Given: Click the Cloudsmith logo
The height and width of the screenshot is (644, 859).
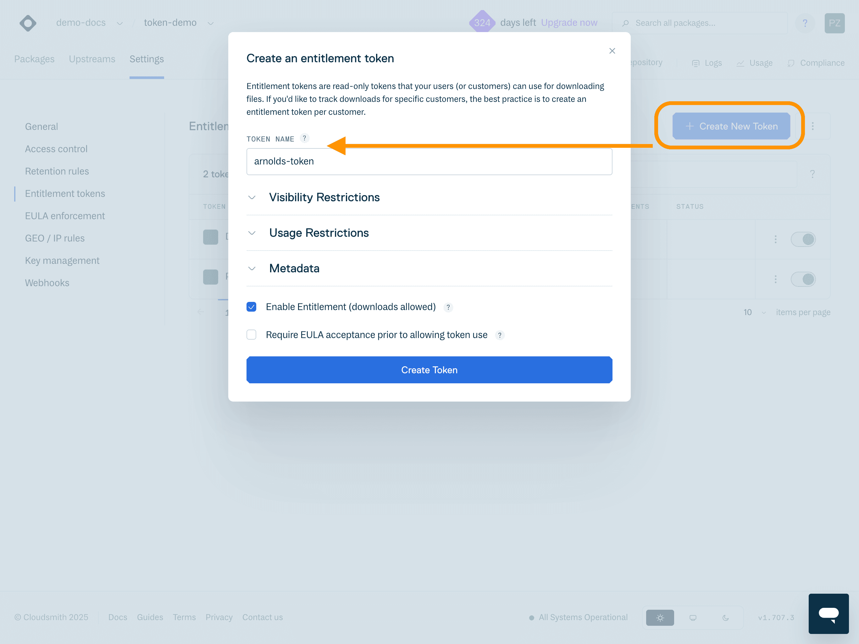Looking at the screenshot, I should point(28,23).
